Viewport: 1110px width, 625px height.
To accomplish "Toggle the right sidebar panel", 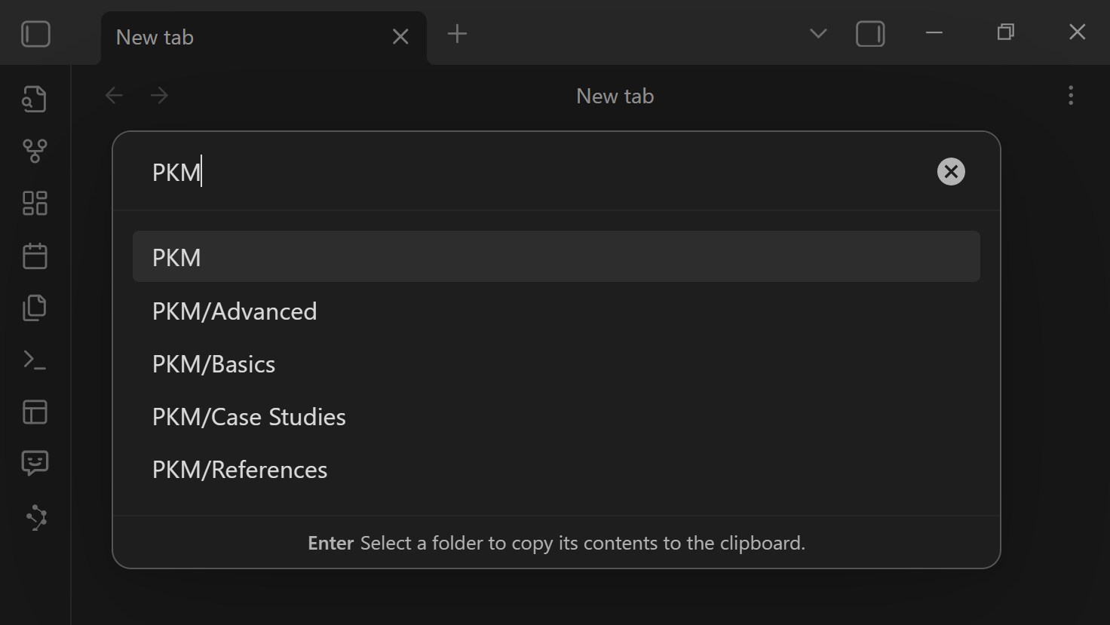I will pyautogui.click(x=869, y=33).
